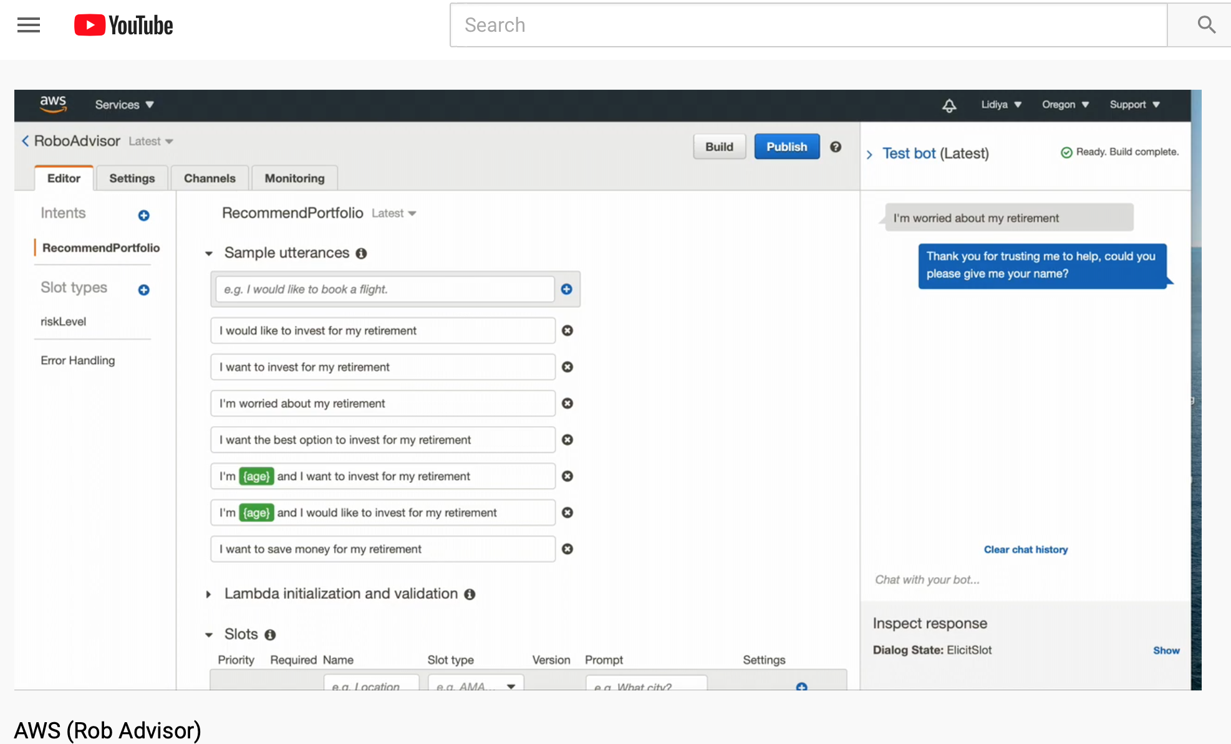Expand Lambda initialization and validation section
The image size is (1231, 744).
209,594
